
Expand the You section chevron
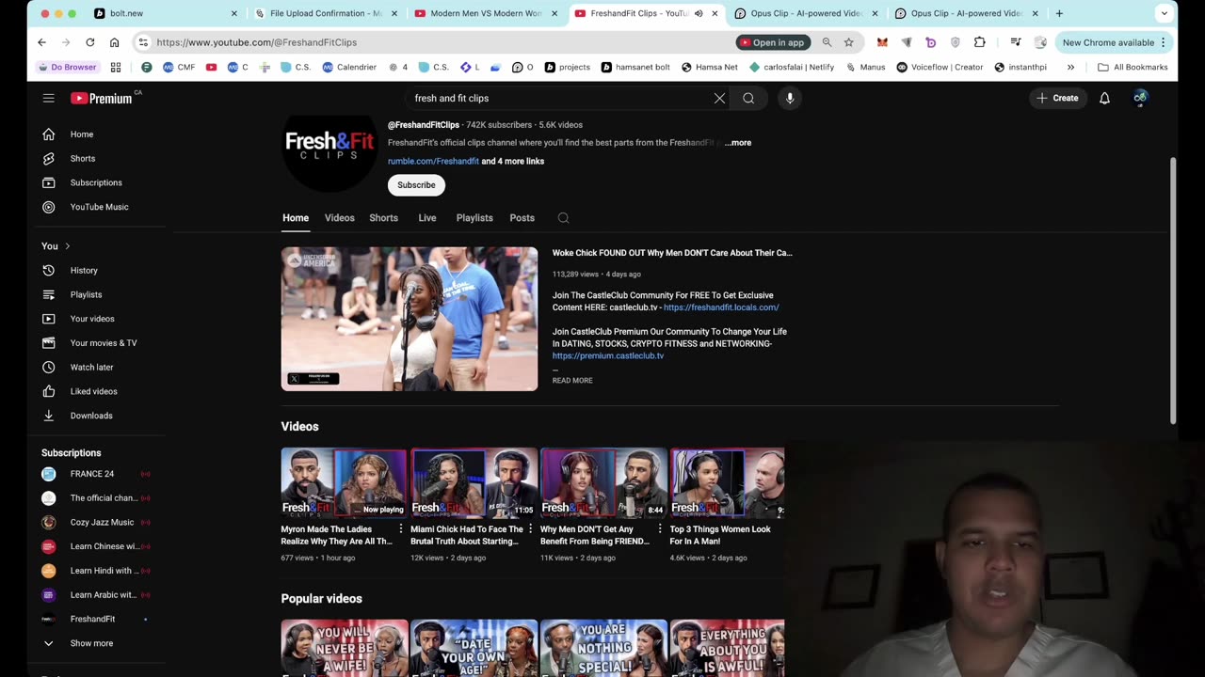67,246
